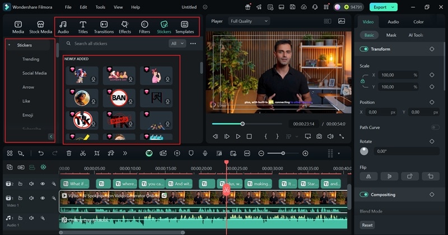This screenshot has height=235, width=448.
Task: Open the timeline layout options dropdown arrow
Action: coord(339,153)
